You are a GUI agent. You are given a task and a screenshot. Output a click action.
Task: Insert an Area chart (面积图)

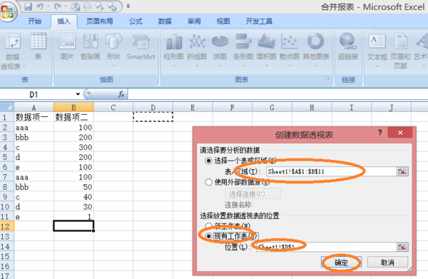click(x=266, y=50)
